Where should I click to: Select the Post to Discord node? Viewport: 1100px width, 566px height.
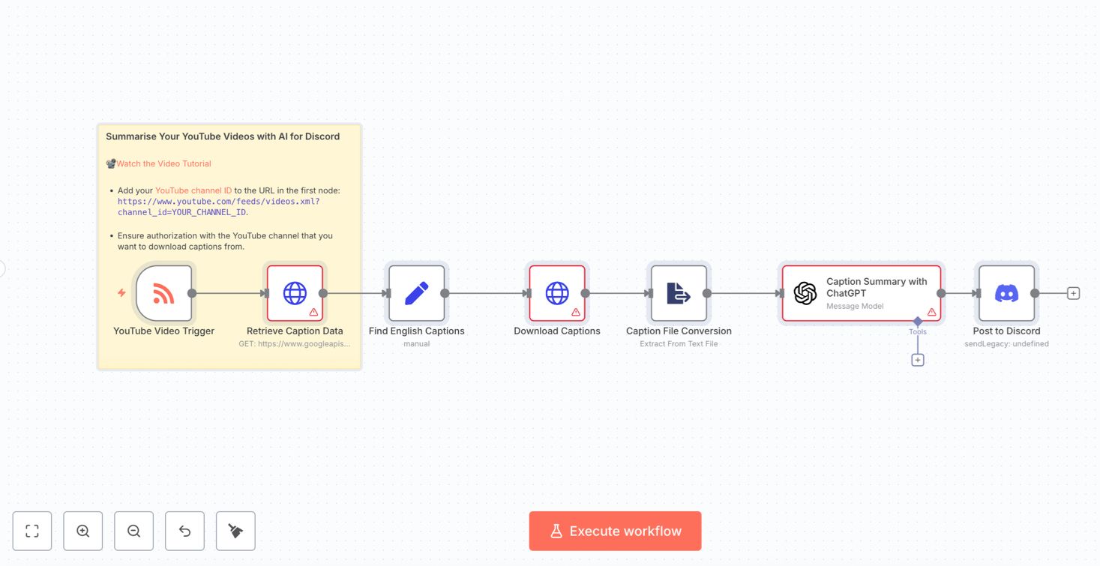(x=1006, y=293)
